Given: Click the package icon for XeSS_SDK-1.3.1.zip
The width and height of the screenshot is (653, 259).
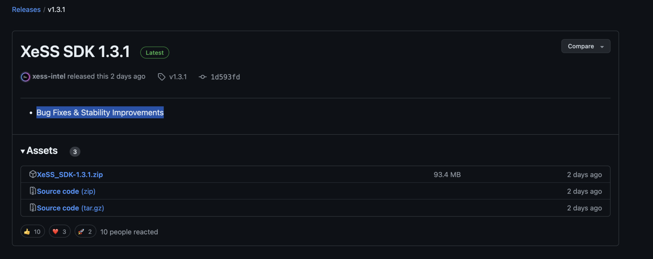Looking at the screenshot, I should (33, 174).
